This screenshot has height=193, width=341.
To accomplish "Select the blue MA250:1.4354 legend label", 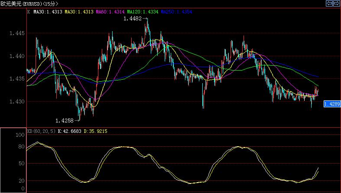I will 177,12.
